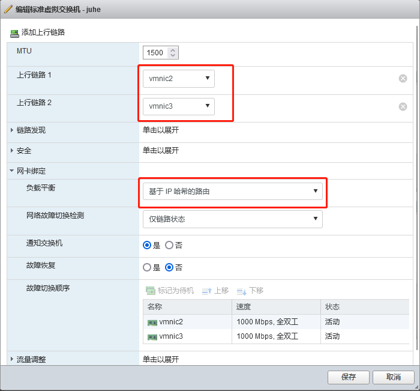420x391 pixels.
Task: Open the Uplink 2 dropdown showing vmnic3
Action: (179, 106)
